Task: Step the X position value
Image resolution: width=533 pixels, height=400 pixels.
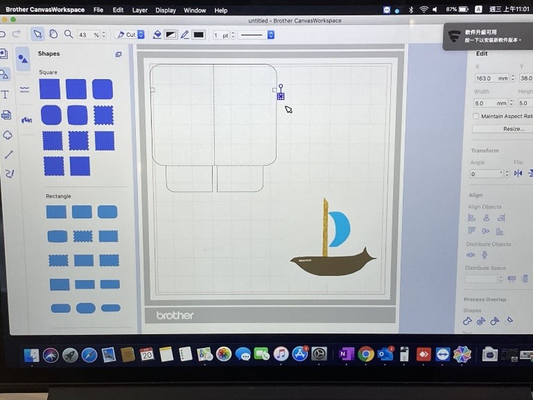Action: 513,78
